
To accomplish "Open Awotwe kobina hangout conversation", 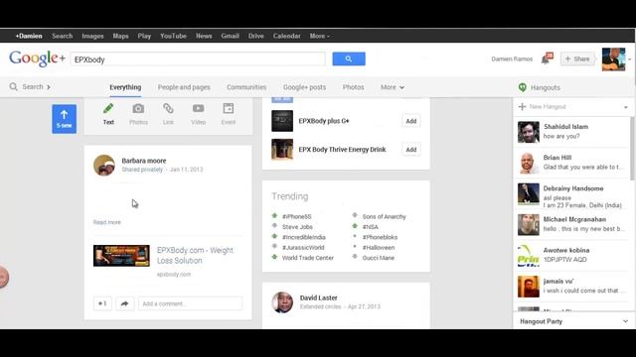I will (x=572, y=255).
